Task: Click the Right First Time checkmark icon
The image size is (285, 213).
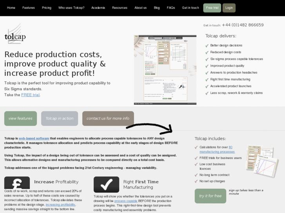Action: tap(107, 184)
